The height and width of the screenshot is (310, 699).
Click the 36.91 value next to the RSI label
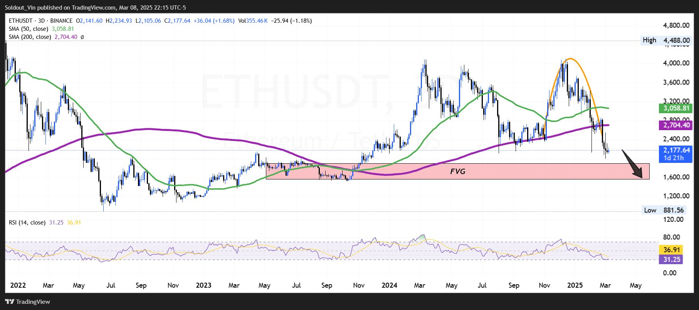(74, 223)
